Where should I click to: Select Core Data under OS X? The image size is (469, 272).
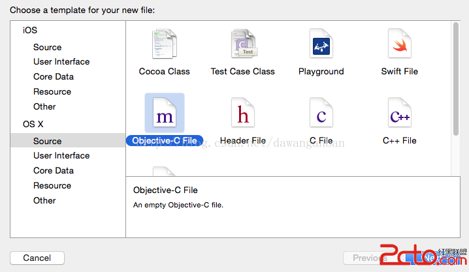click(54, 170)
